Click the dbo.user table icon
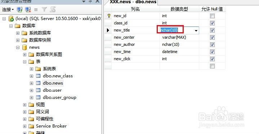 [x=38, y=90]
